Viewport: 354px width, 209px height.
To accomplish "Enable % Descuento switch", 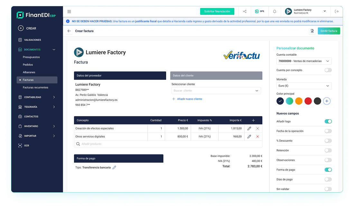I will (x=328, y=141).
